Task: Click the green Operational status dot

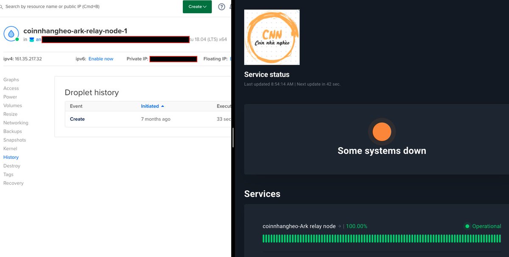Action: (x=467, y=227)
